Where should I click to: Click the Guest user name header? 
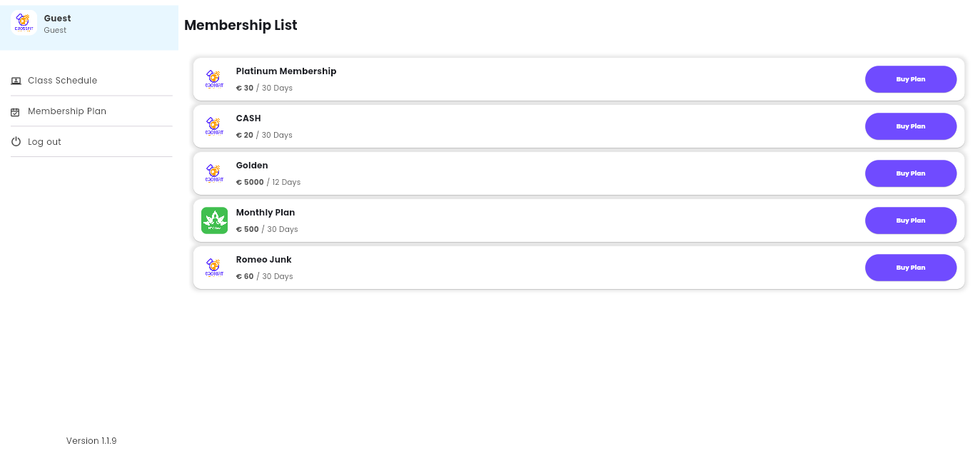(58, 19)
